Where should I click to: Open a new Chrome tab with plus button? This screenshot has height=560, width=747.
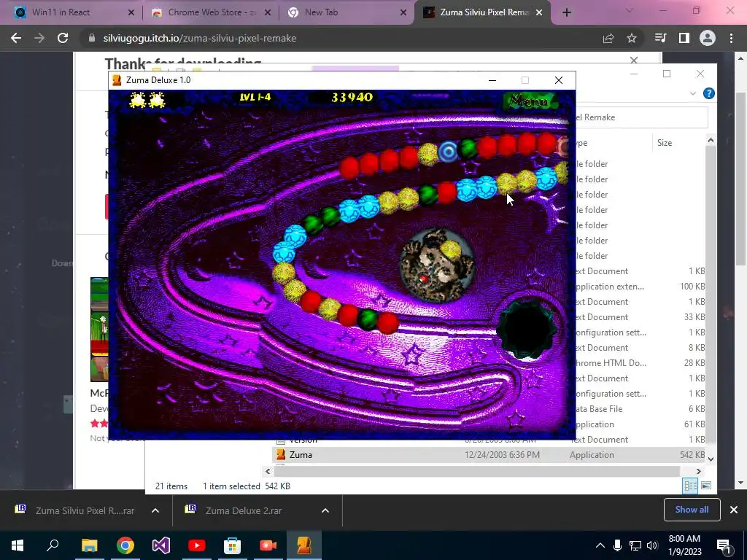pyautogui.click(x=566, y=12)
